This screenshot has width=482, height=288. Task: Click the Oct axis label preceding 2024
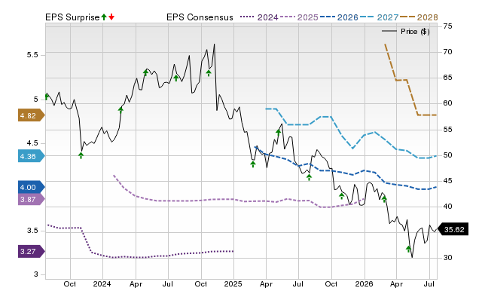point(70,283)
